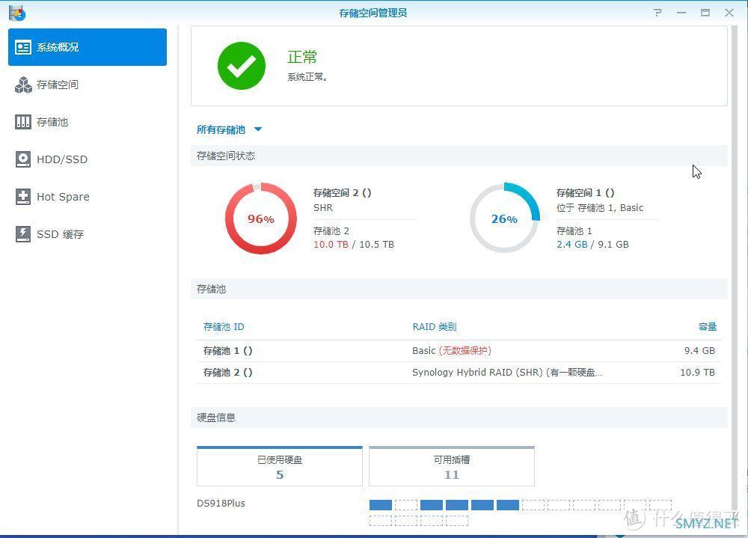The width and height of the screenshot is (748, 538).
Task: Open the 系统概况 overview section
Action: (x=88, y=47)
